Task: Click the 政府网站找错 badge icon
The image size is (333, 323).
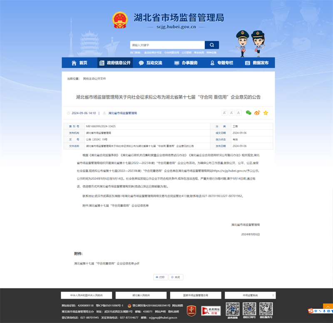Action: (x=211, y=311)
